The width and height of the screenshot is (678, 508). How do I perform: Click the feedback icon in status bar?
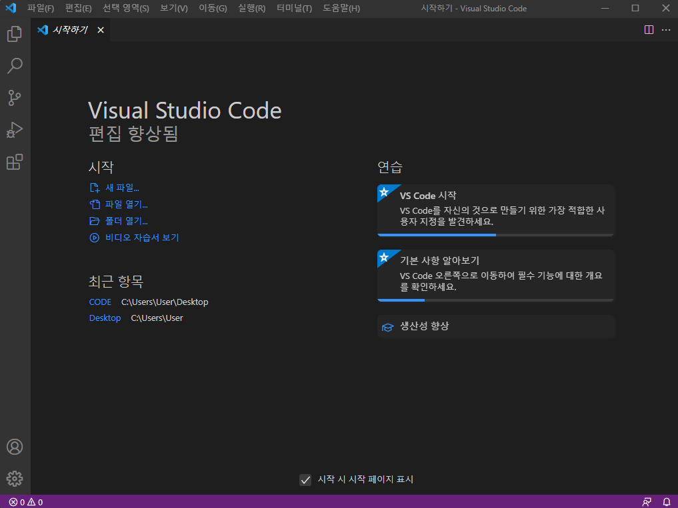pyautogui.click(x=647, y=502)
